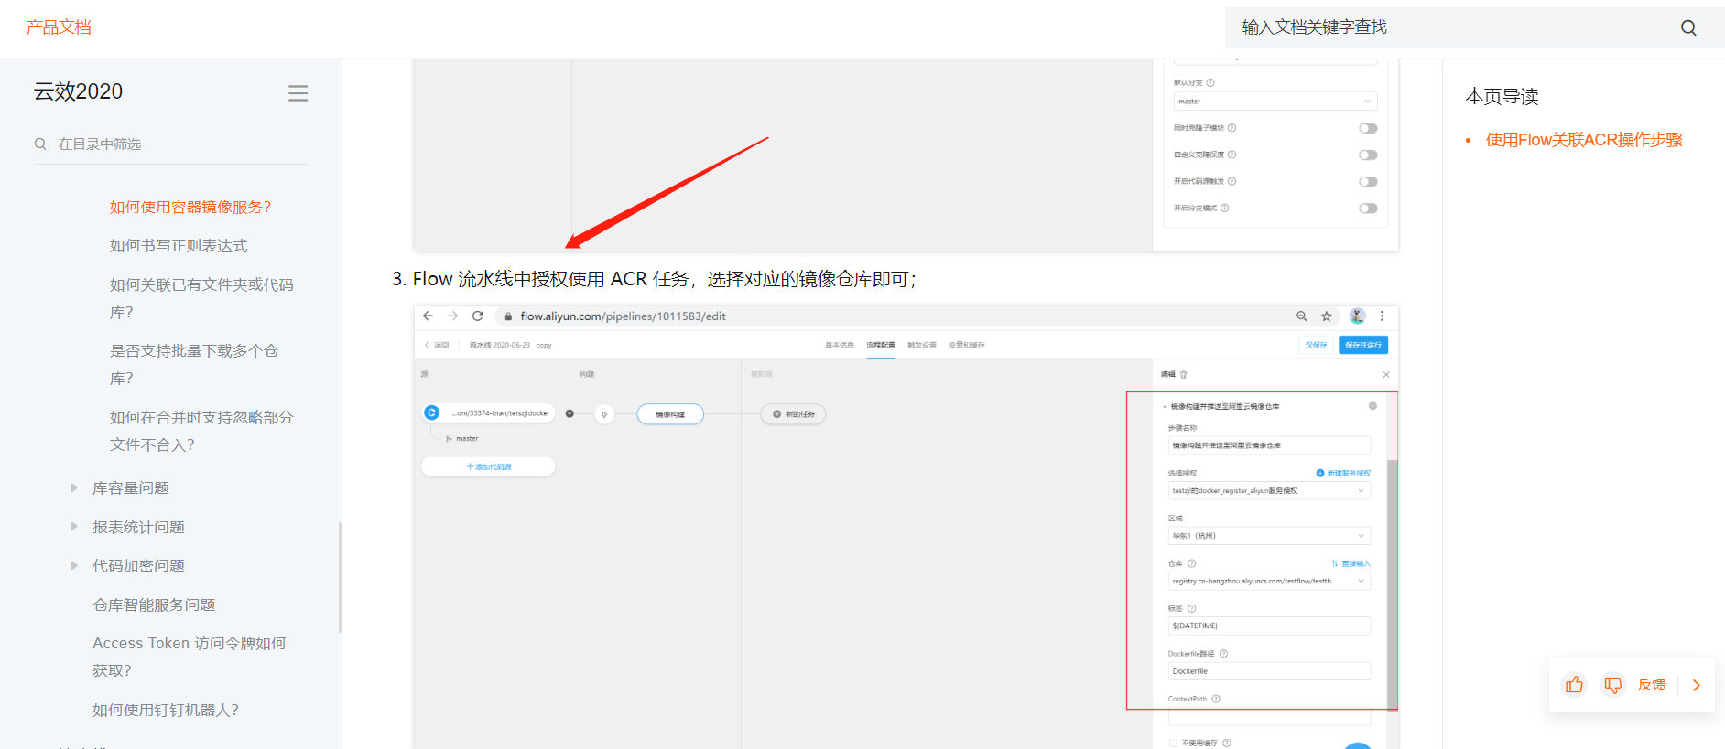This screenshot has width=1725, height=749.
Task: Click the 标签 ${DATETIME} field
Action: [x=1269, y=626]
